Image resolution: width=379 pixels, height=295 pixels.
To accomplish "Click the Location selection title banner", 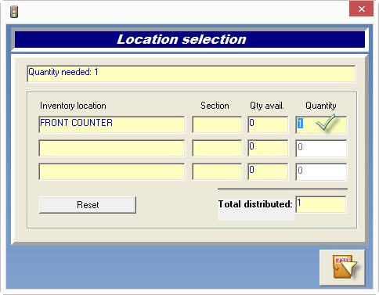I will tap(189, 39).
